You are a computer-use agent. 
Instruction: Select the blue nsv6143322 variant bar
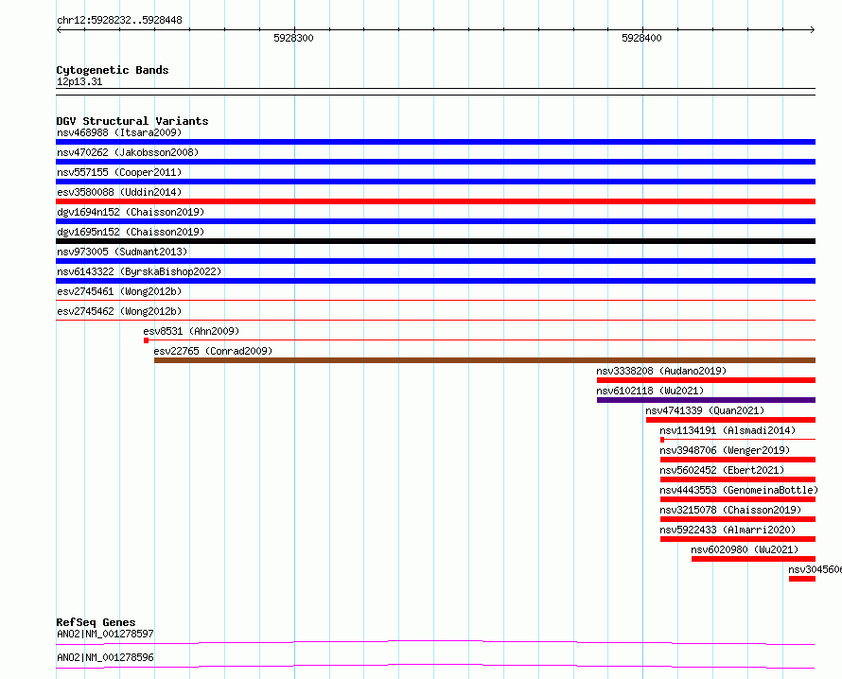click(435, 281)
